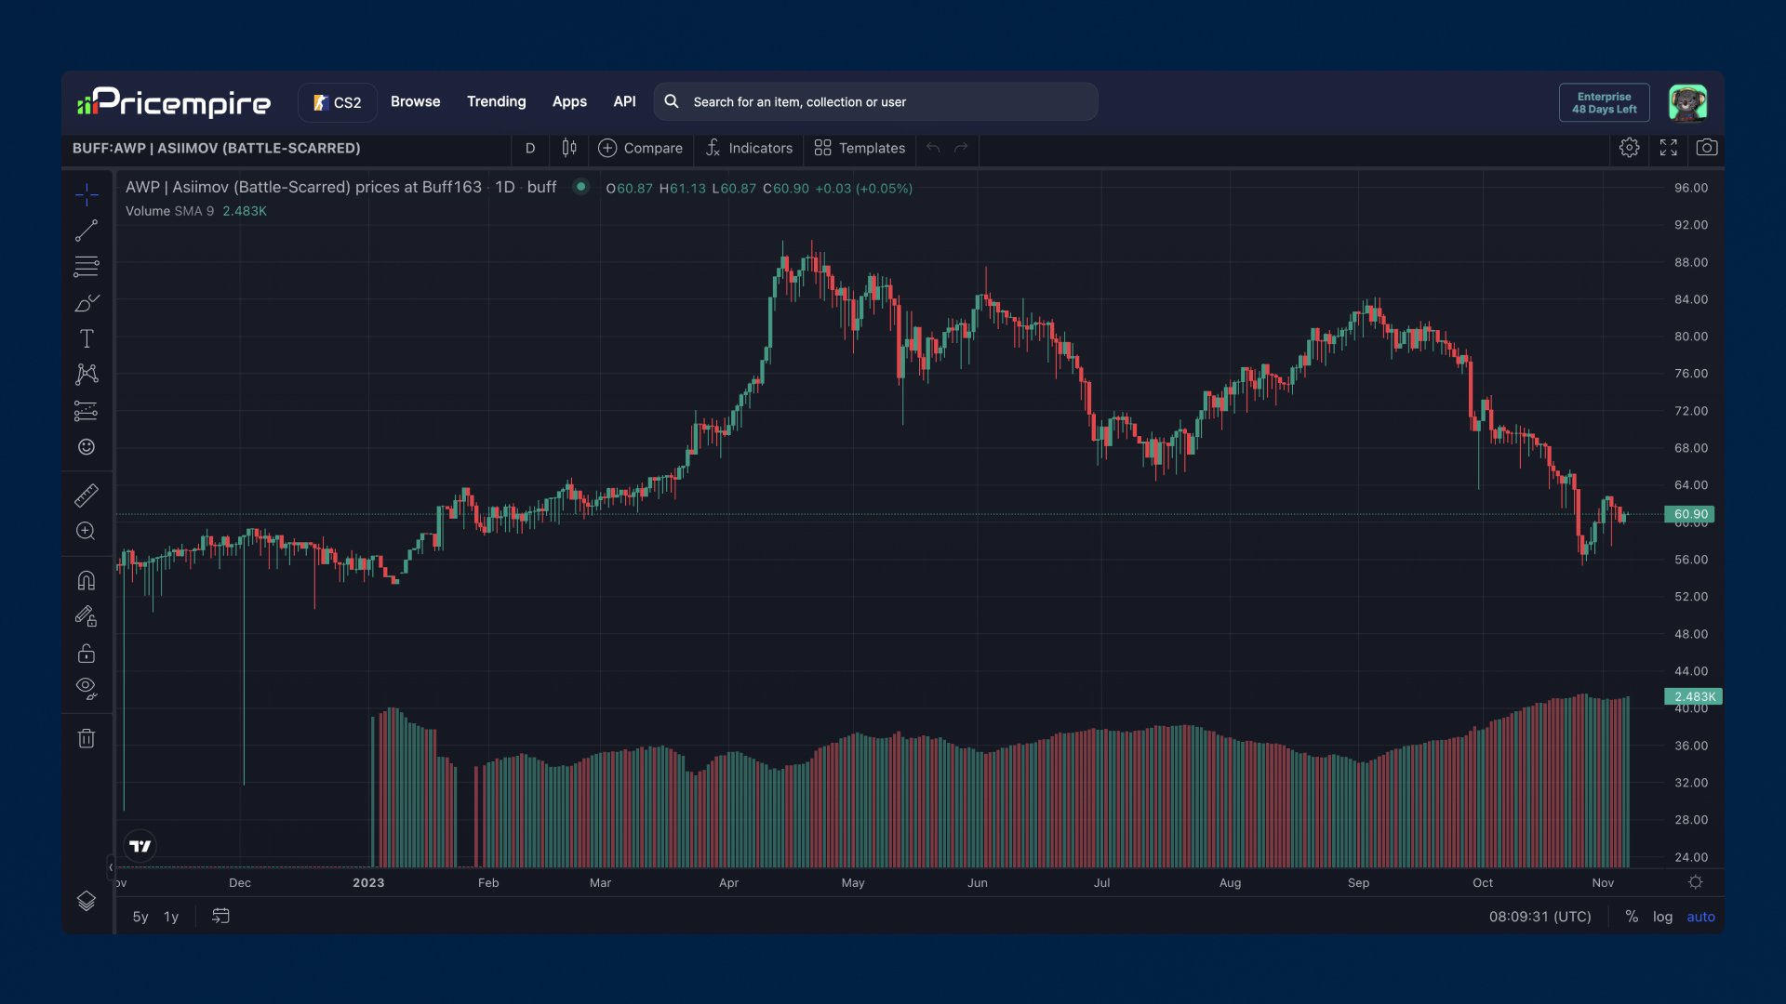Toggle lock all drawing tools
Screen dimensions: 1786x1004
pos(87,654)
